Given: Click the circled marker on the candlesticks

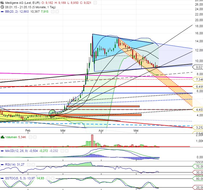Looking at the screenshot, I should [x=52, y=113].
